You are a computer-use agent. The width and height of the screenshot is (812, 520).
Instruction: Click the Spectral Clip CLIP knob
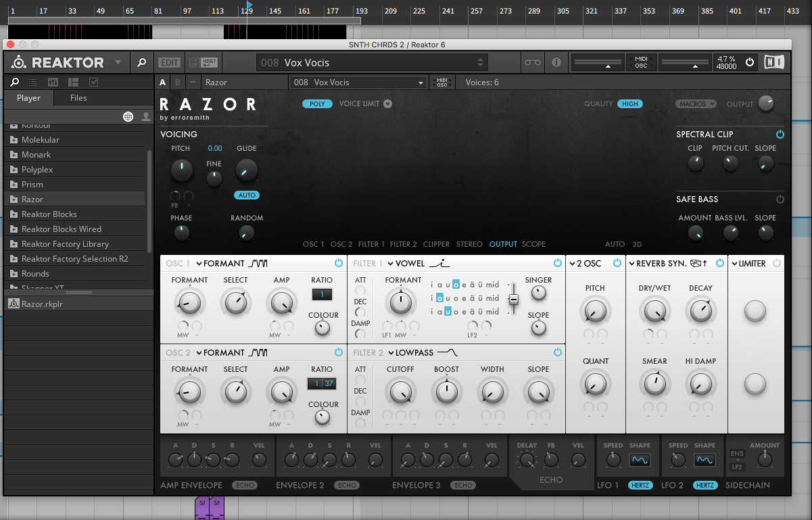[x=695, y=163]
